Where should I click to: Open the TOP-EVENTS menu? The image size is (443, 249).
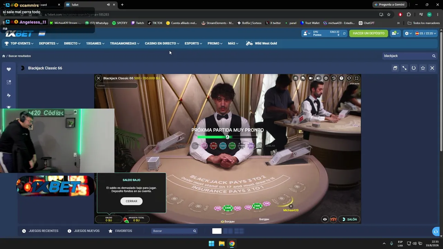19,44
